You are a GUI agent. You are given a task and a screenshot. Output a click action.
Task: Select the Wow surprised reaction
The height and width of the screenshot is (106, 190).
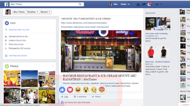[86, 90]
